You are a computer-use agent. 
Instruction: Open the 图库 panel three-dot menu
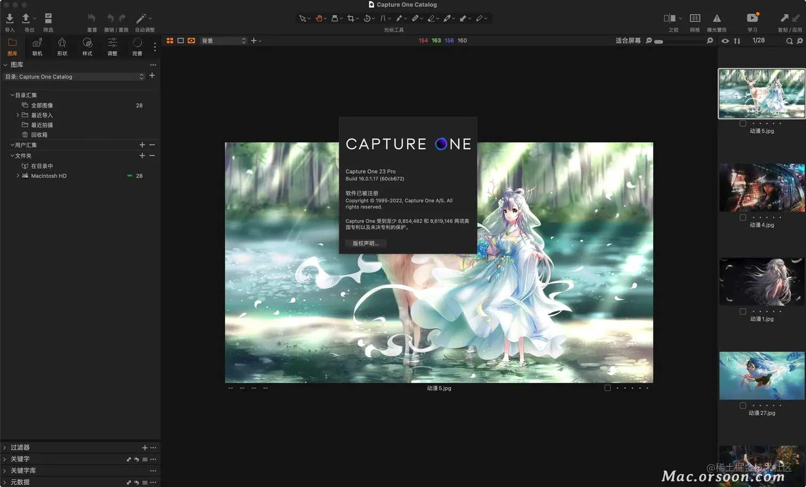click(153, 65)
